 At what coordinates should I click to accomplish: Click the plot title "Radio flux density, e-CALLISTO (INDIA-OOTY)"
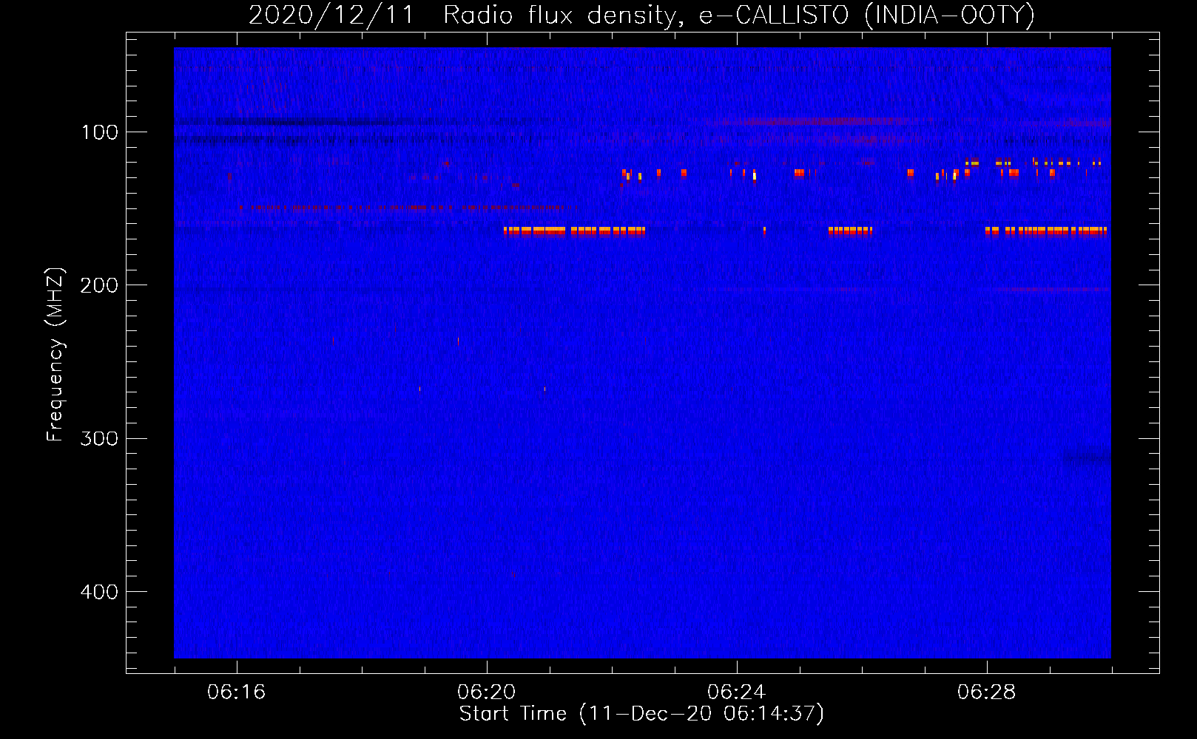pos(739,16)
